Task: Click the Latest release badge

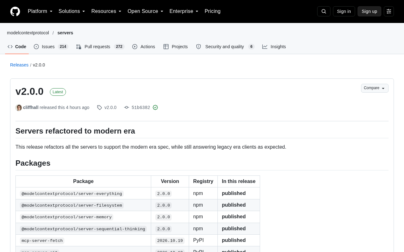Action: (58, 92)
